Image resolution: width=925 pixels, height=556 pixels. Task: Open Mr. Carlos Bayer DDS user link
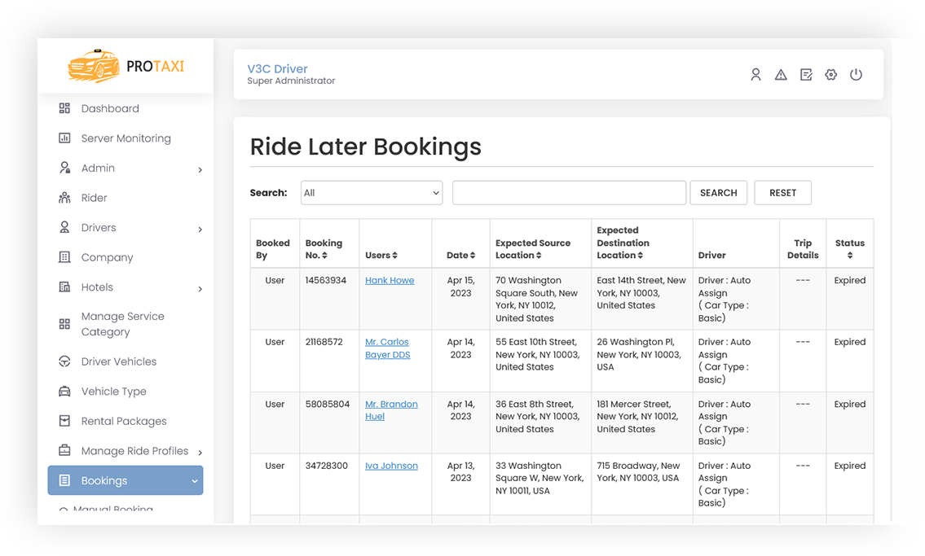pyautogui.click(x=388, y=348)
